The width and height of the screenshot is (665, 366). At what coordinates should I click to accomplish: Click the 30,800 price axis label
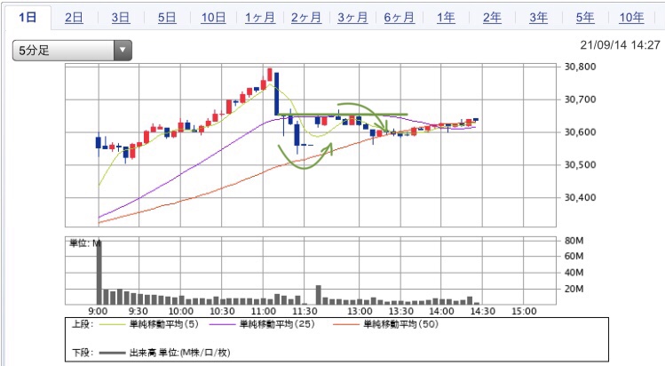click(580, 67)
